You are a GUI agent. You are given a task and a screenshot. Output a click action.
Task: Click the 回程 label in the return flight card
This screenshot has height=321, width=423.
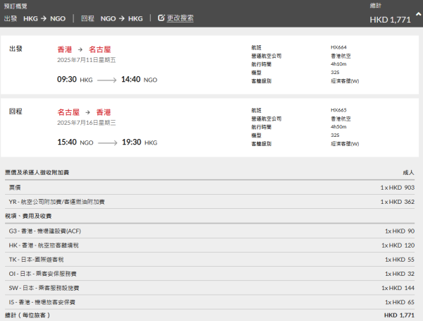pos(16,111)
